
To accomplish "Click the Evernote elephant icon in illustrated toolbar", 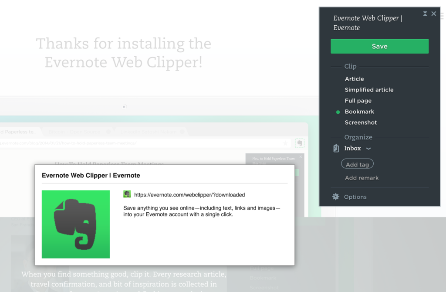I will (300, 143).
